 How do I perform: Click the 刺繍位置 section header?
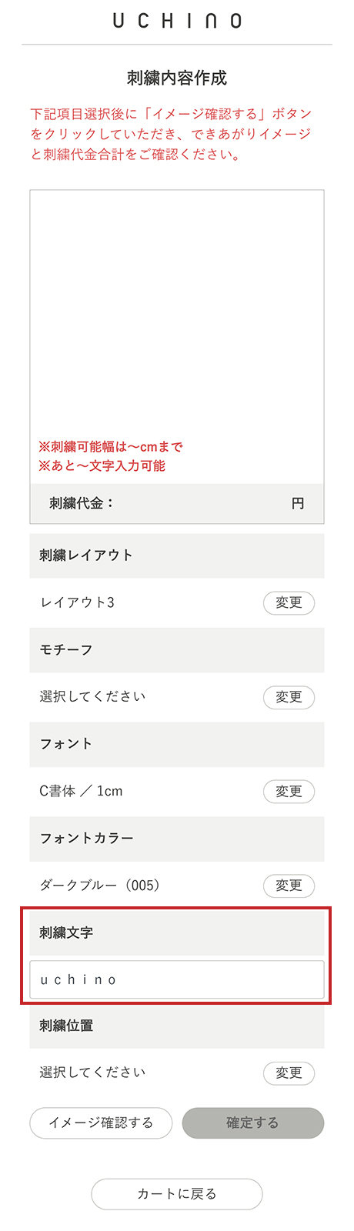point(177,1026)
